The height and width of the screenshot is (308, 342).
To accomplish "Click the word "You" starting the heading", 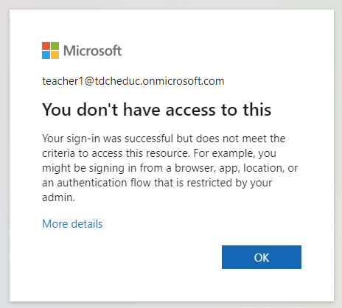I will [x=57, y=110].
